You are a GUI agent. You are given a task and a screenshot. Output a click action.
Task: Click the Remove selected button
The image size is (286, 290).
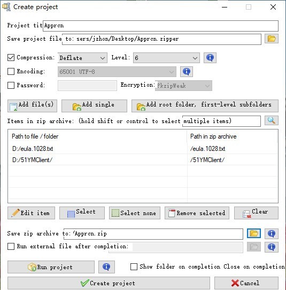pos(197,213)
